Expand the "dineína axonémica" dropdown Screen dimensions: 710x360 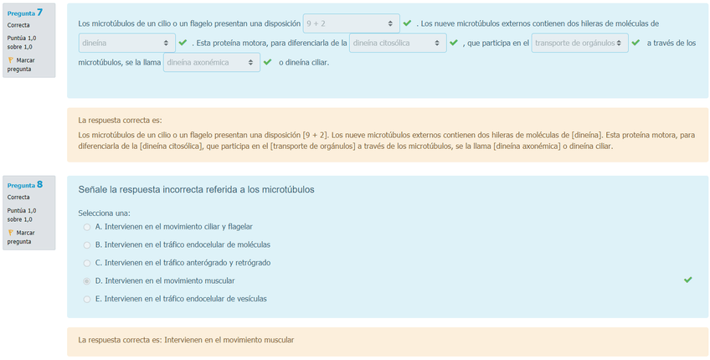pyautogui.click(x=211, y=62)
